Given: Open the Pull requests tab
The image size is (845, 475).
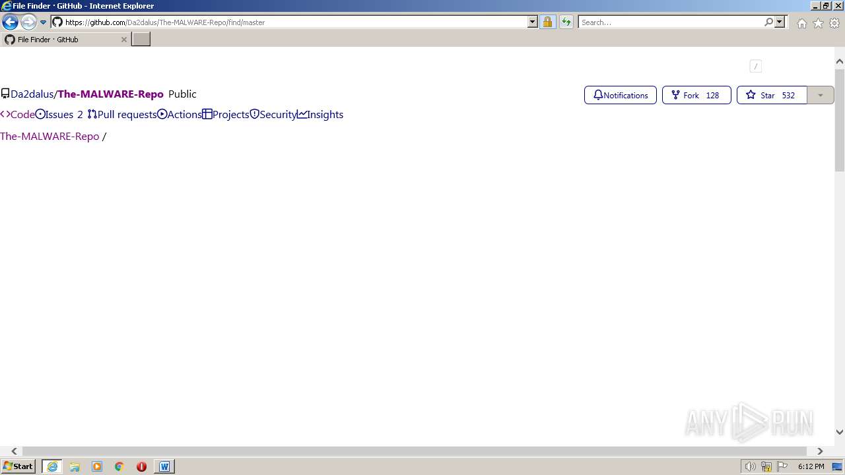Looking at the screenshot, I should [x=122, y=114].
